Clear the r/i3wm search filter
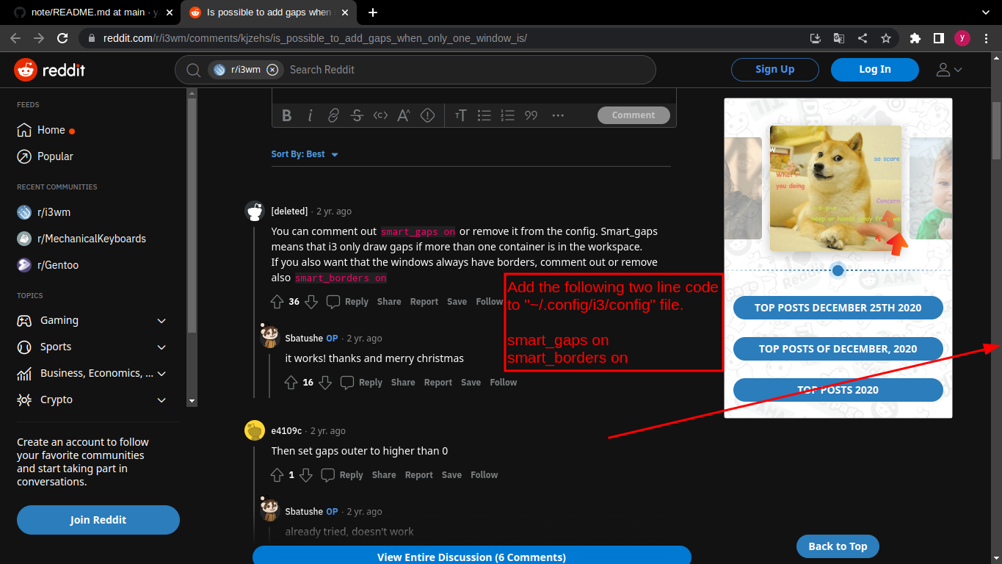The height and width of the screenshot is (564, 1002). click(x=272, y=70)
